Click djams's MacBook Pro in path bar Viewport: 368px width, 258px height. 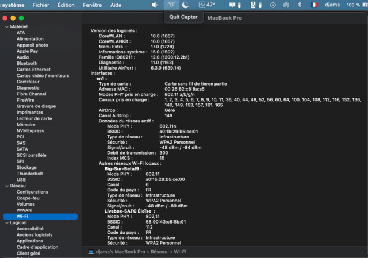120,252
